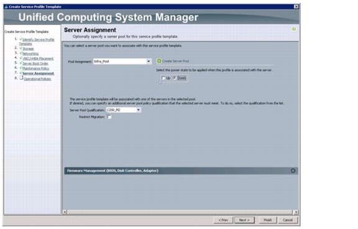Click the horizontal scrollbar right arrow
This screenshot has width=358, height=229.
point(296,212)
